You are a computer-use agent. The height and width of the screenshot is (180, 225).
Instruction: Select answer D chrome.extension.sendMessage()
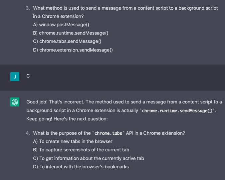tap(73, 50)
